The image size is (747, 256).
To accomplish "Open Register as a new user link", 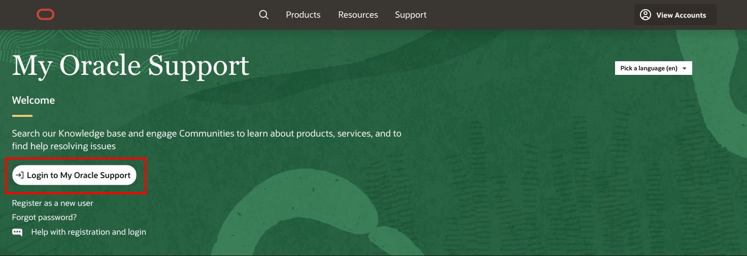I will pyautogui.click(x=53, y=203).
